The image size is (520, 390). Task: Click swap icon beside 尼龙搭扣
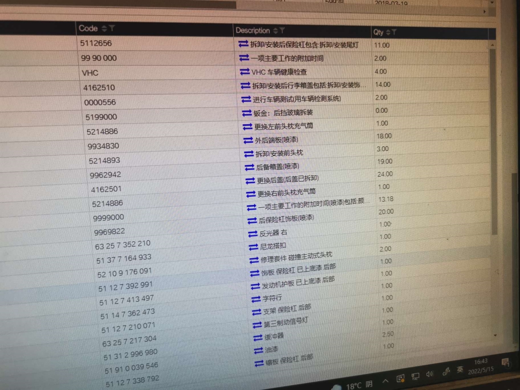(x=253, y=247)
